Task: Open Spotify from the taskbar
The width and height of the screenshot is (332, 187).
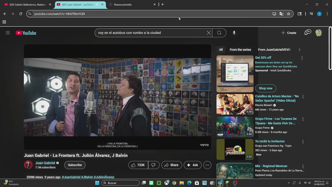Action: tap(151, 183)
